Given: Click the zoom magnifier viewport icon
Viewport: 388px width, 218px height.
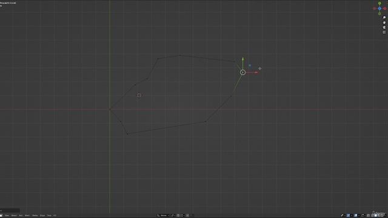Looking at the screenshot, I should [384, 18].
